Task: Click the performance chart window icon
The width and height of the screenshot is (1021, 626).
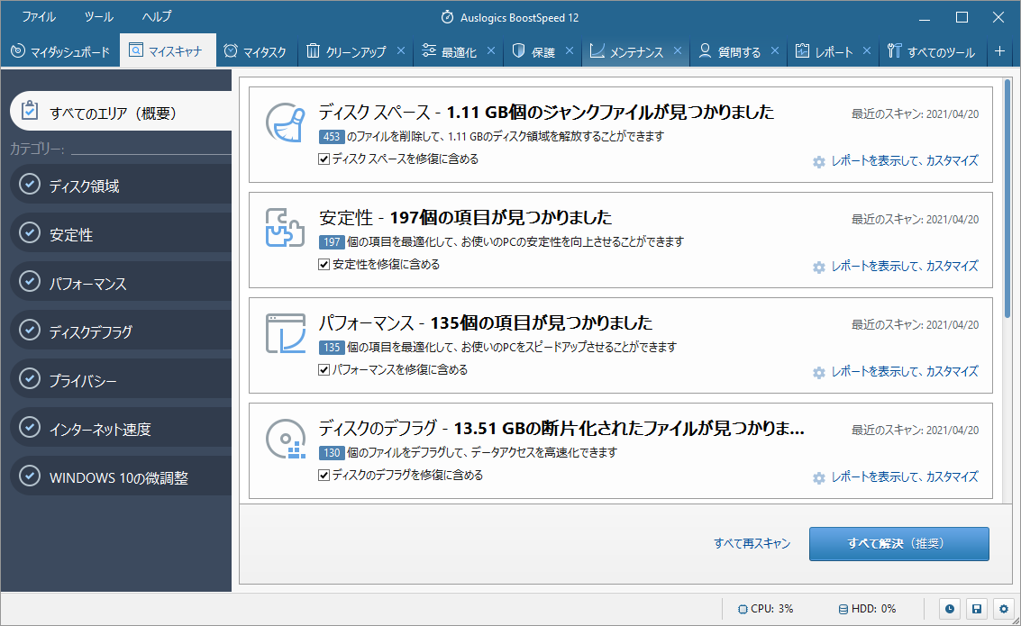Action: coord(285,333)
